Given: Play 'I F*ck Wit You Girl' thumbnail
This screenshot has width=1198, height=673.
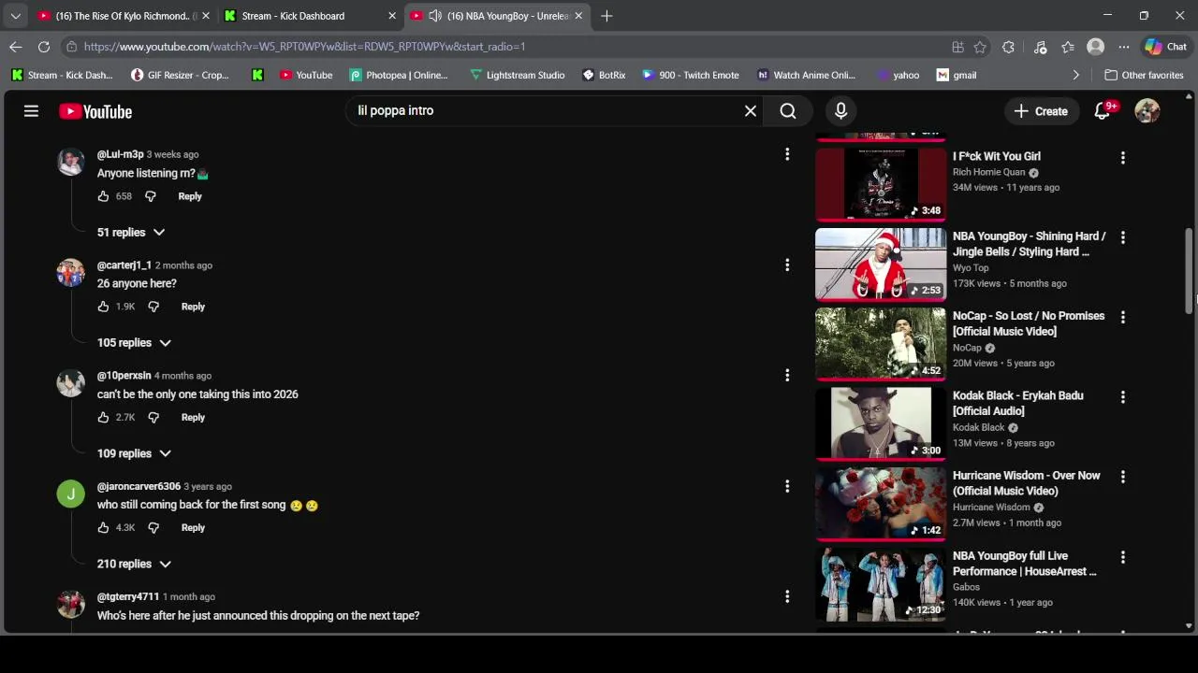Looking at the screenshot, I should 881,184.
